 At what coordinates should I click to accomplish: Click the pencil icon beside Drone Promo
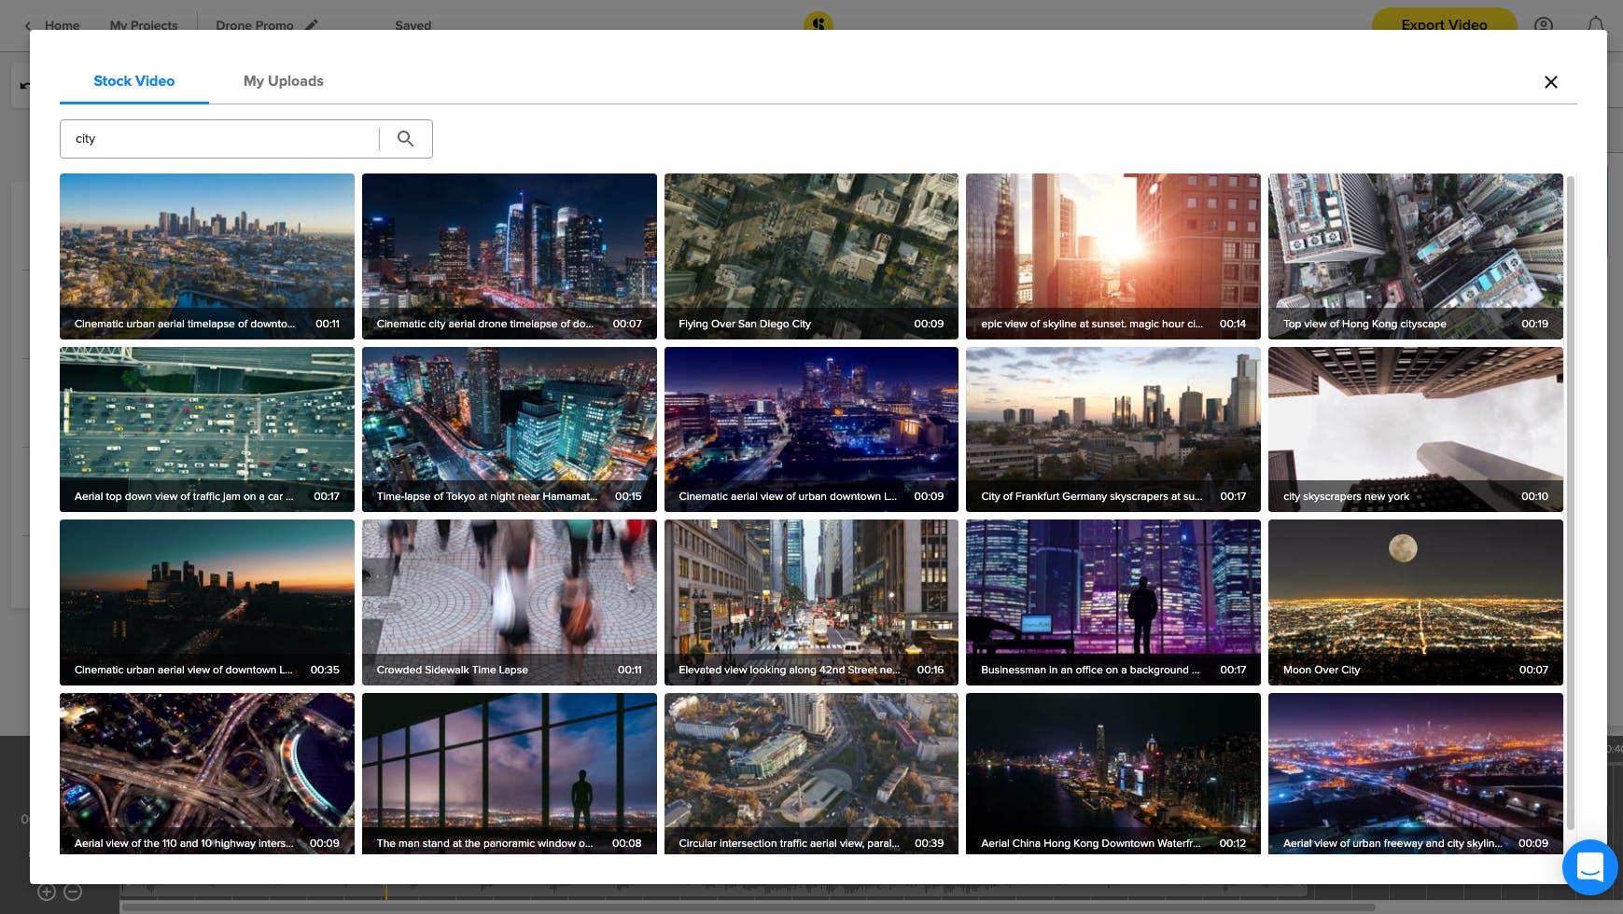[312, 25]
